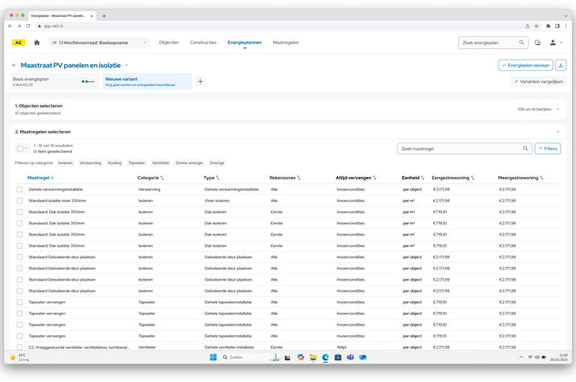Expand Objecten selecteren via Klik om te bekijken
The image size is (576, 382).
pos(538,109)
